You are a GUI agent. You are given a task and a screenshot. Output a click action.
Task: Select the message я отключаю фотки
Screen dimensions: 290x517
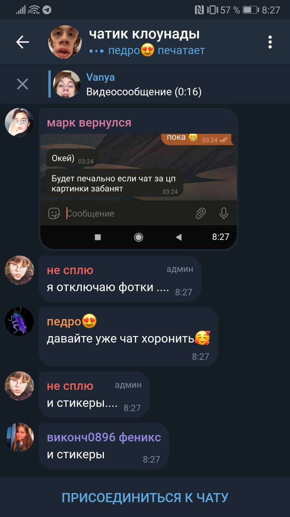pos(120,279)
